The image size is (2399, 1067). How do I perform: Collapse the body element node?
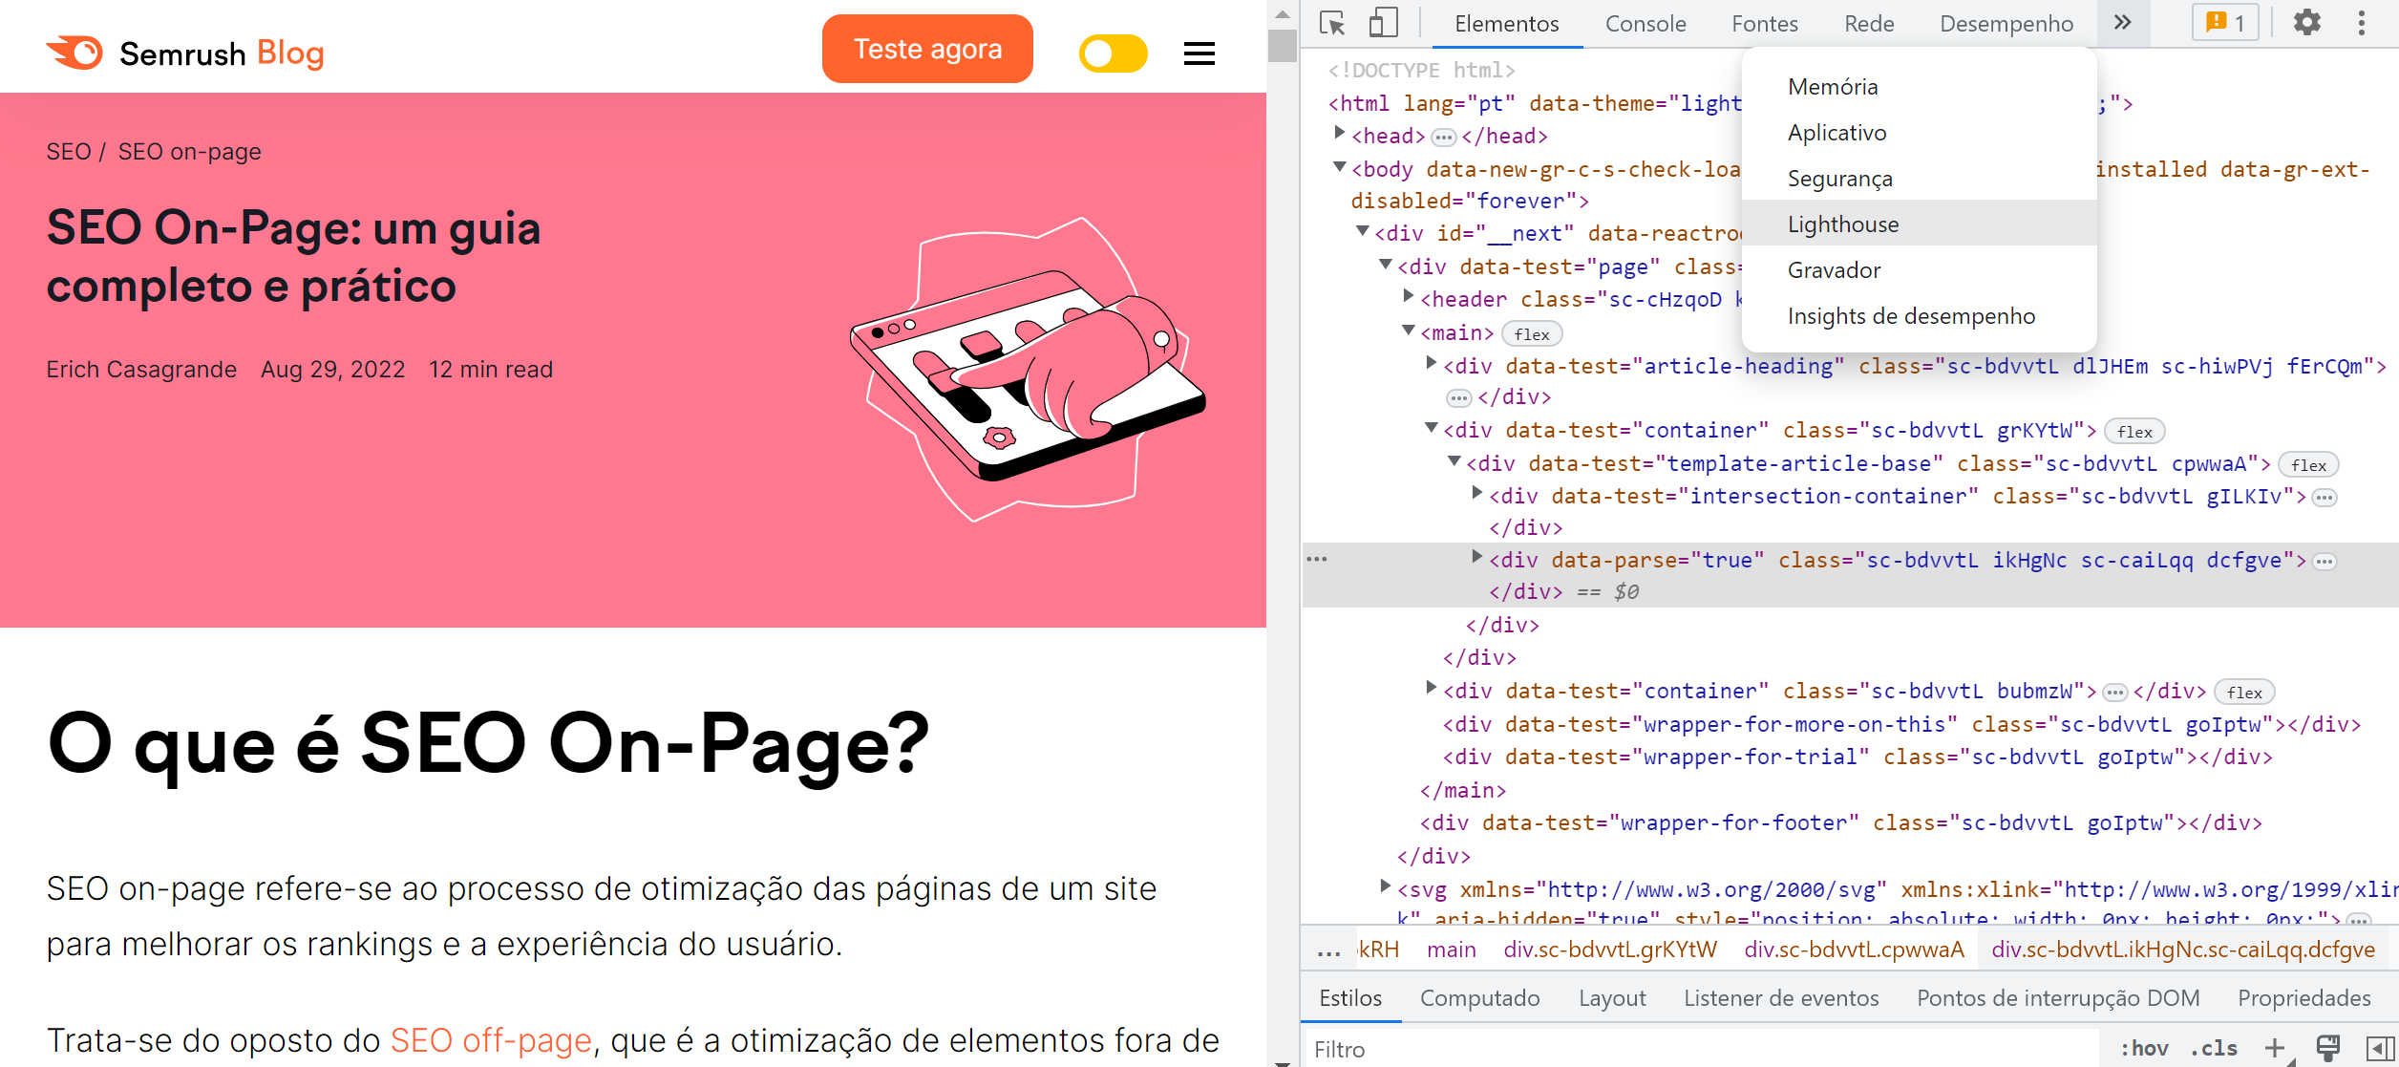click(1341, 168)
